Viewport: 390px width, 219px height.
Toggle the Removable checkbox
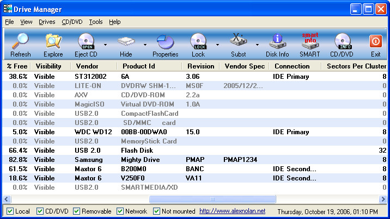pyautogui.click(x=77, y=211)
